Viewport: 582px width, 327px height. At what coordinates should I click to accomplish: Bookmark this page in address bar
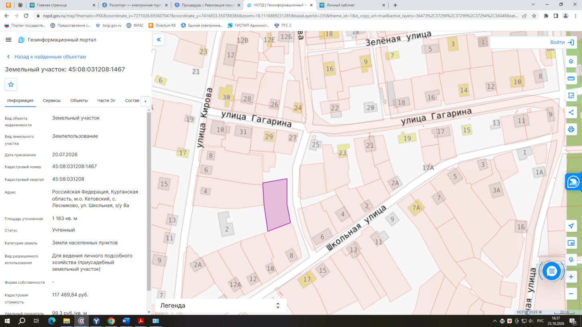pos(534,16)
